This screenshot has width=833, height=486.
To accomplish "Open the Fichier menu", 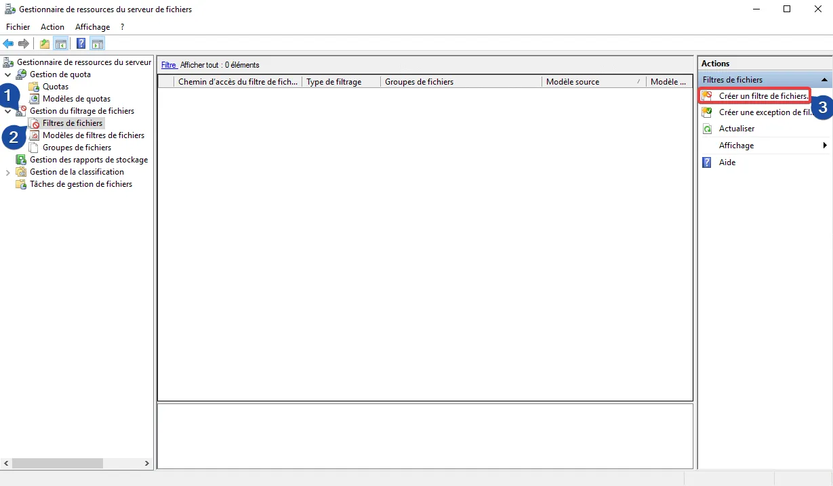I will 18,27.
